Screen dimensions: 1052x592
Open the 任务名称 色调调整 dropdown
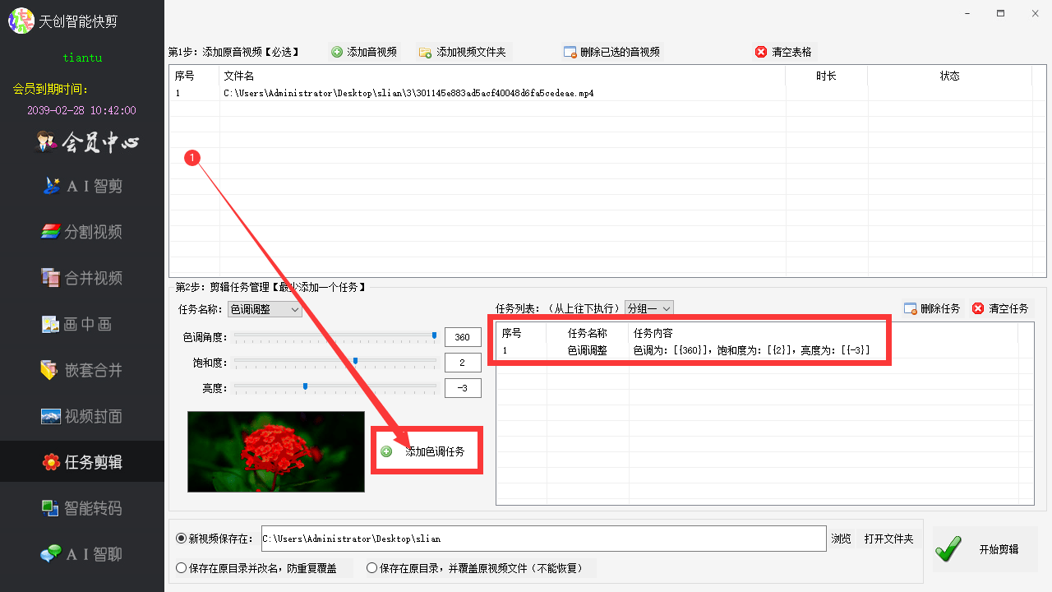265,309
